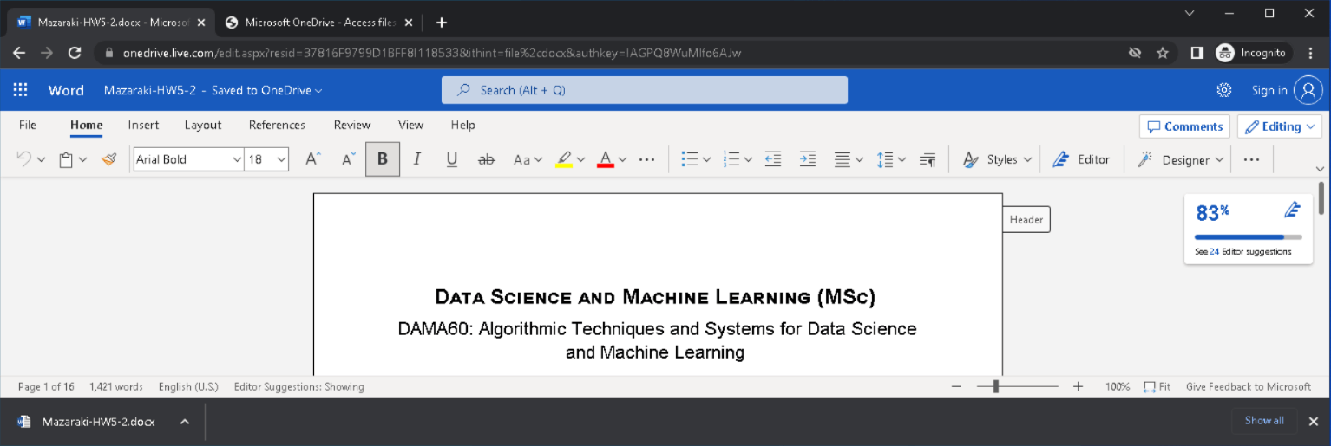The image size is (1331, 446).
Task: Open the Styles gallery
Action: 998,159
